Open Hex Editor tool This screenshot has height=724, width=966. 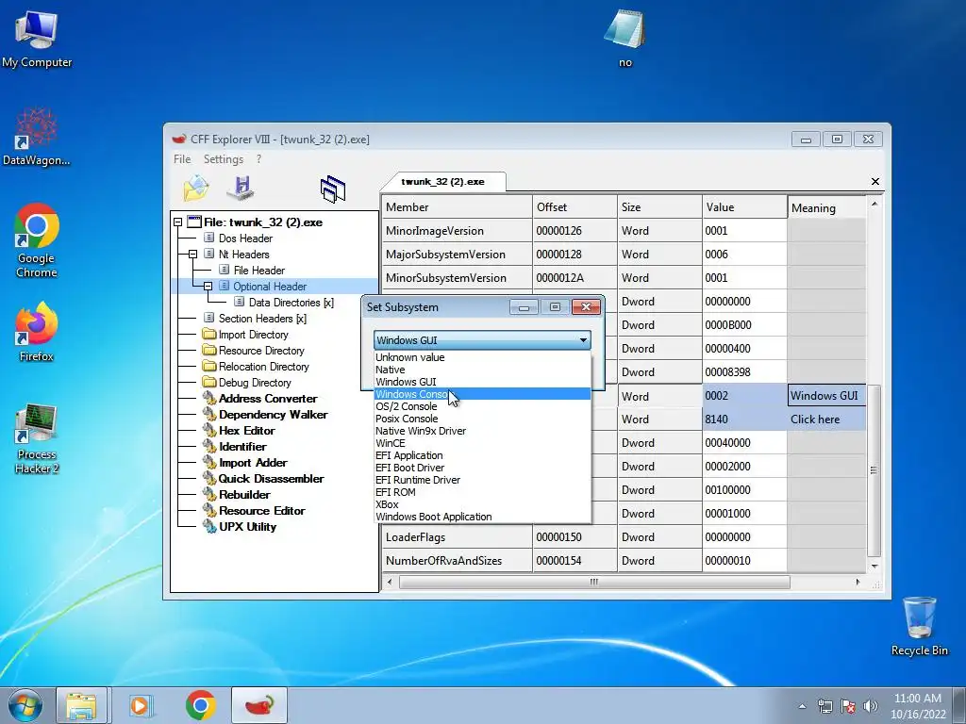coord(246,430)
